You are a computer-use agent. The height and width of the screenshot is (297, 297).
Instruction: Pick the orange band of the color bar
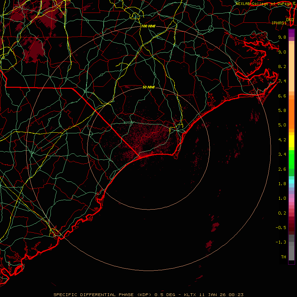pos(291,114)
